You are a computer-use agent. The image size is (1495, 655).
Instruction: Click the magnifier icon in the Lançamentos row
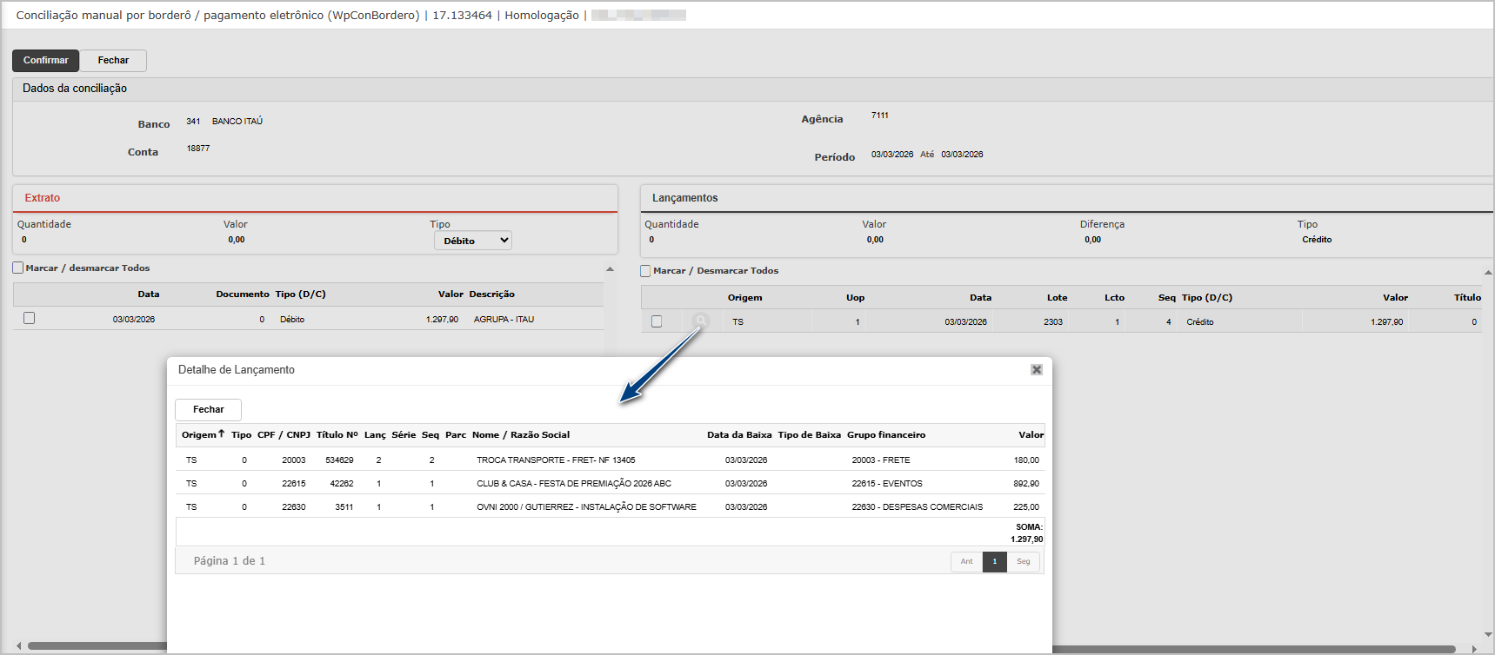click(700, 321)
